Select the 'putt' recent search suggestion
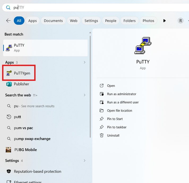Image resolution: width=189 pixels, height=183 pixels. [x=45, y=117]
